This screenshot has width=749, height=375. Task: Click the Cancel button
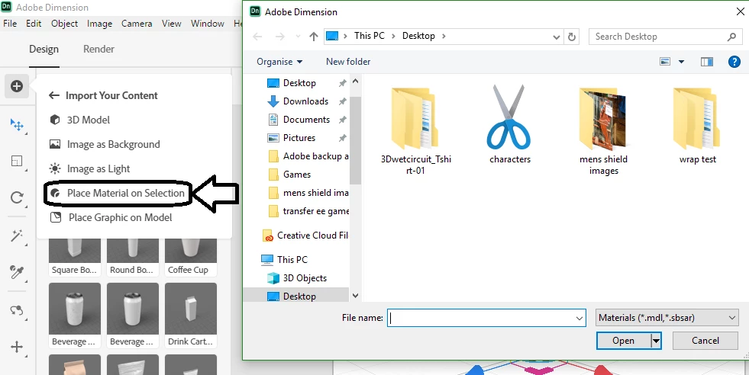705,341
